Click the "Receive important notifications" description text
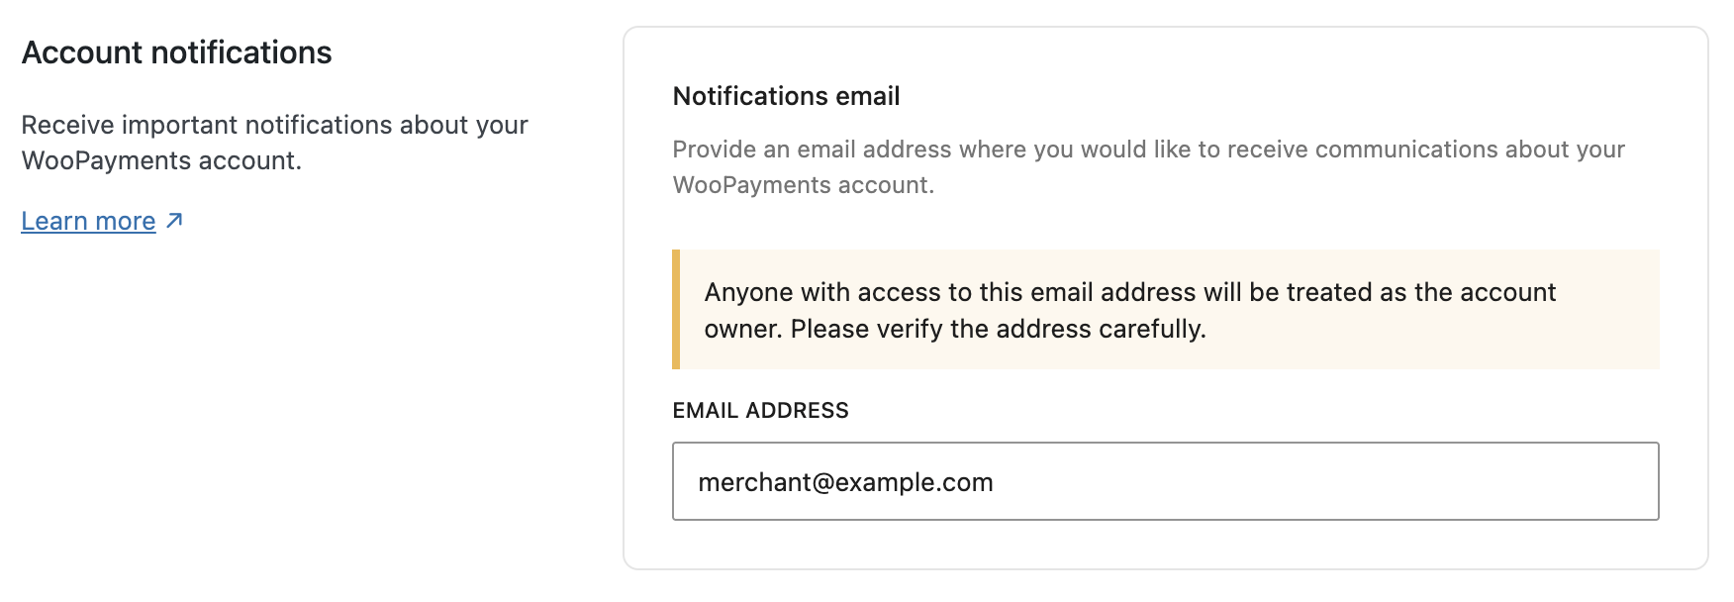 274,125
